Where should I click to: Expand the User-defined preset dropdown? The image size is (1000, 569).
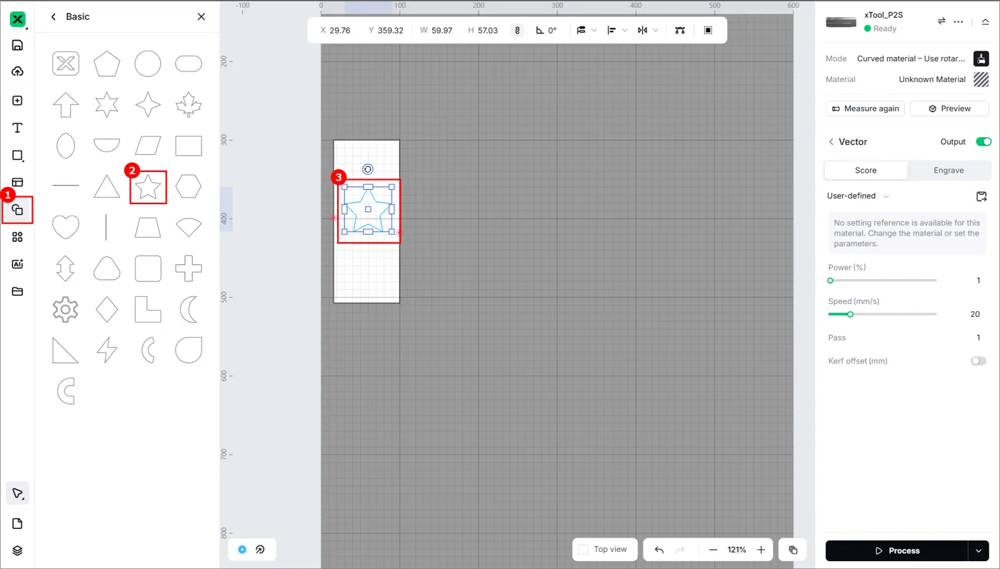(858, 196)
